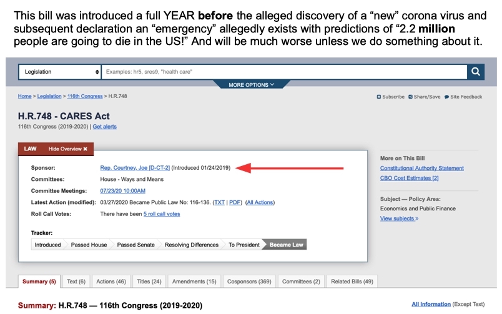Open the Constitutional Authority Statement link
Viewport: 502px width, 314px height.
pos(421,168)
